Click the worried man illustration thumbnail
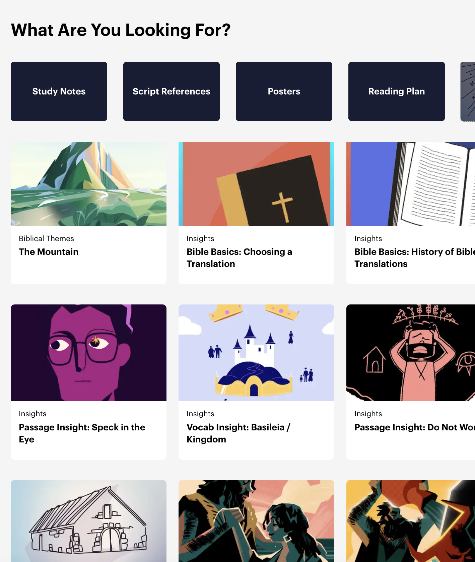 click(x=411, y=353)
